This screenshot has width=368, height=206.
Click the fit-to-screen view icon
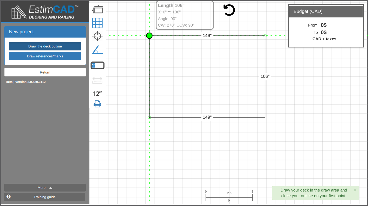point(97,10)
